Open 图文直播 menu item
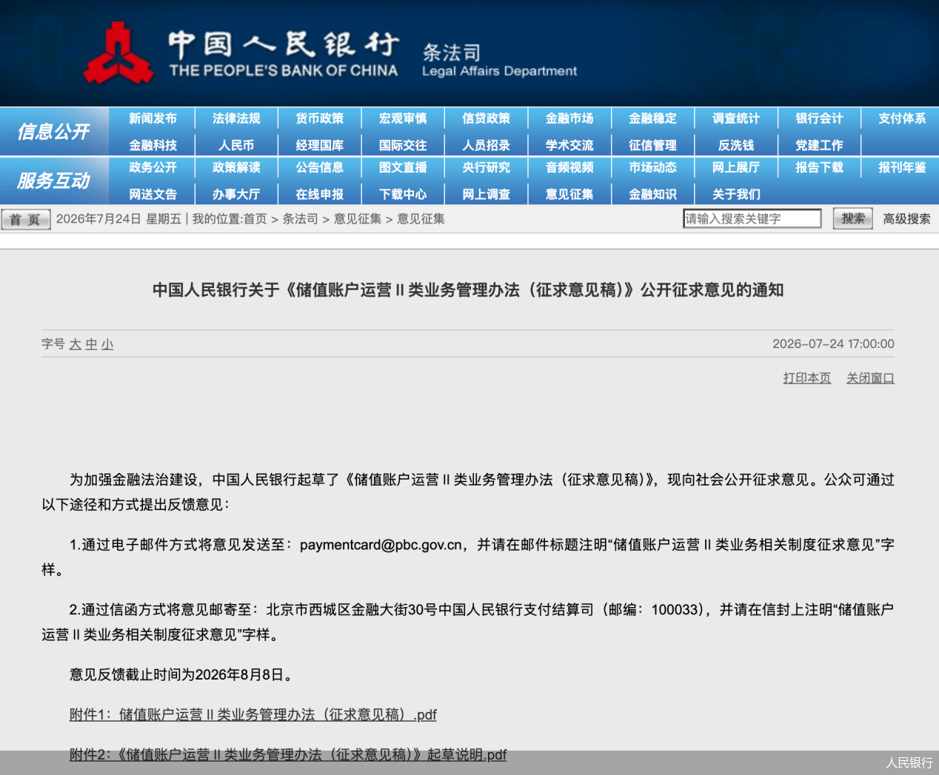Viewport: 939px width, 775px height. (x=403, y=167)
